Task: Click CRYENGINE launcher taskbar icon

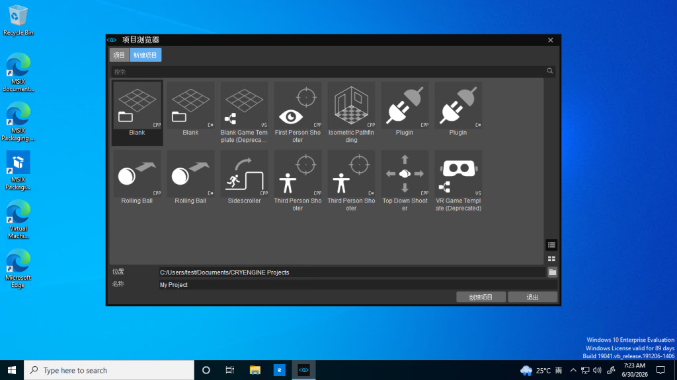Action: point(303,370)
